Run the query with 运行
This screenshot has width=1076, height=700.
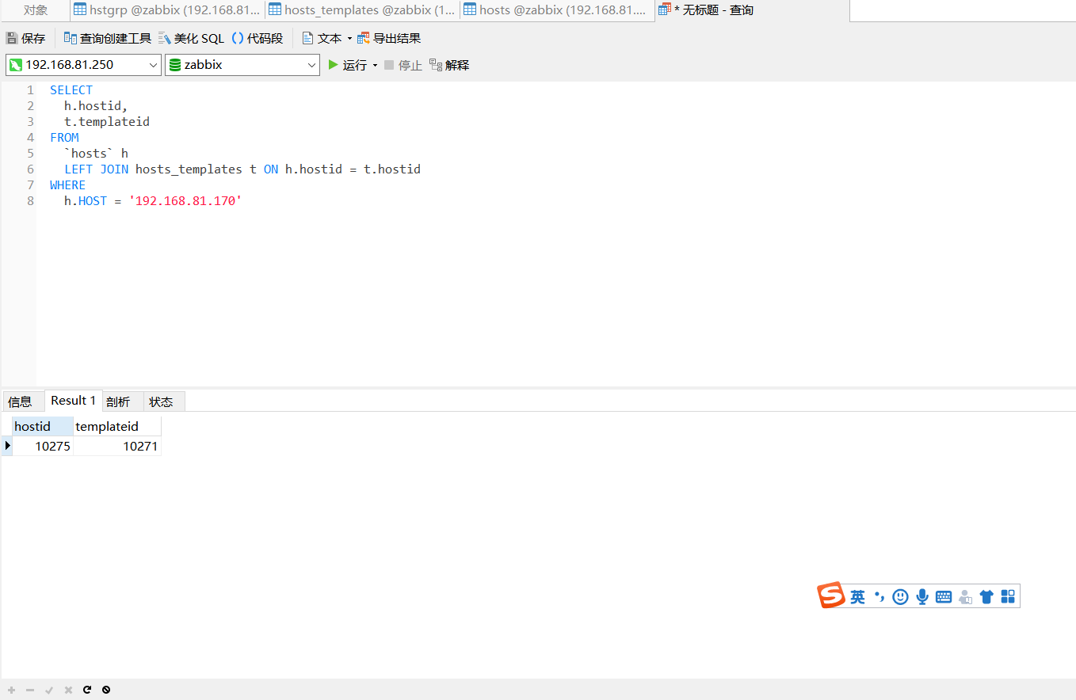click(347, 65)
